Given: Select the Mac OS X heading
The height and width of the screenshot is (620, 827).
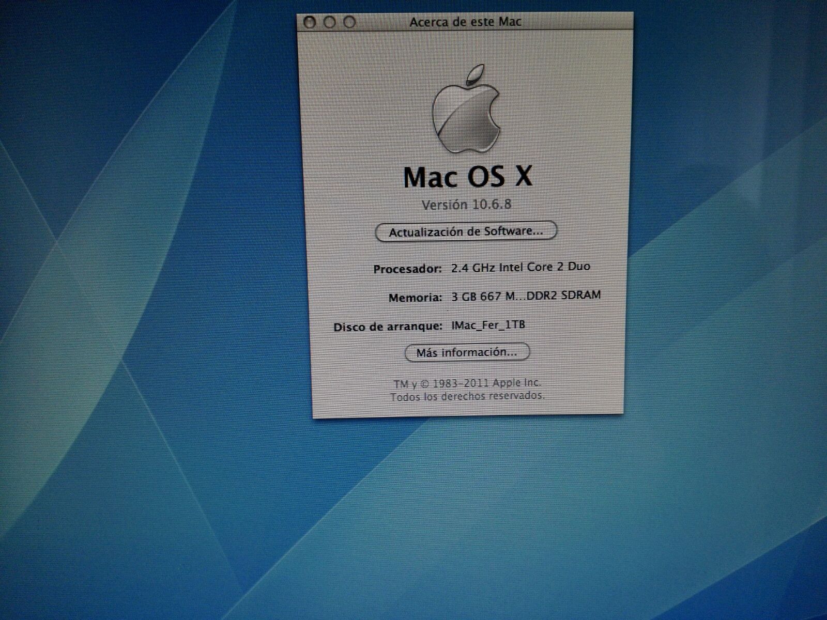Looking at the screenshot, I should tap(467, 177).
